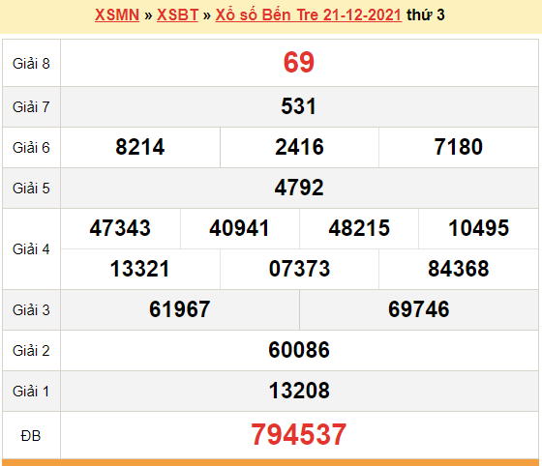Select Giải 3 number 69746
The image size is (542, 466).
419,309
